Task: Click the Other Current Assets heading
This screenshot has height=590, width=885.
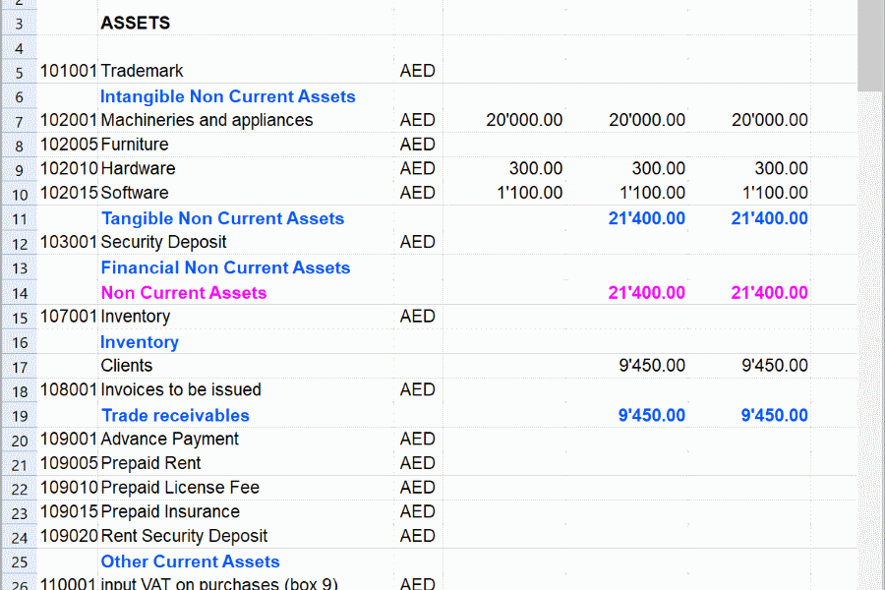Action: pyautogui.click(x=190, y=561)
